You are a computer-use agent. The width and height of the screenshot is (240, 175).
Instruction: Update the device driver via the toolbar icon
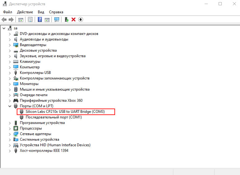(x=67, y=19)
